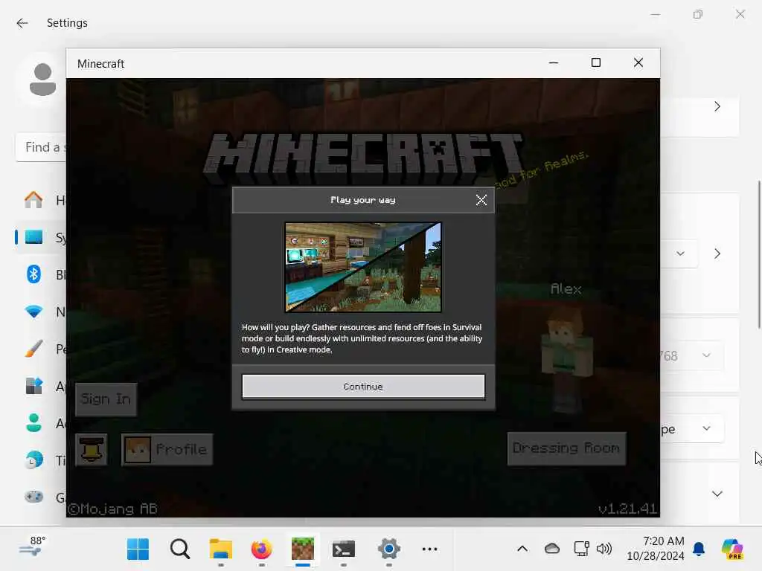Open the clock showing 7:20 AM

pyautogui.click(x=655, y=548)
